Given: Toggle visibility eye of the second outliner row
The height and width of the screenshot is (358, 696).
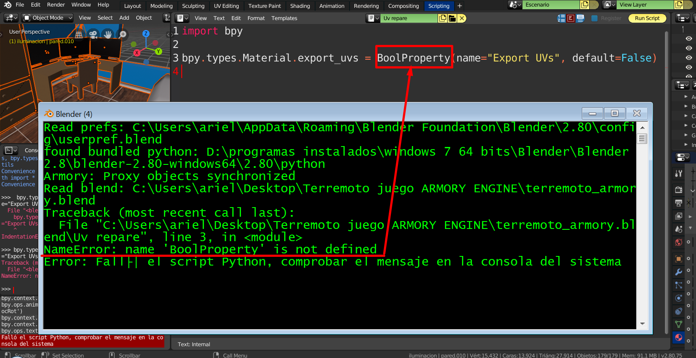Looking at the screenshot, I should pos(689,48).
